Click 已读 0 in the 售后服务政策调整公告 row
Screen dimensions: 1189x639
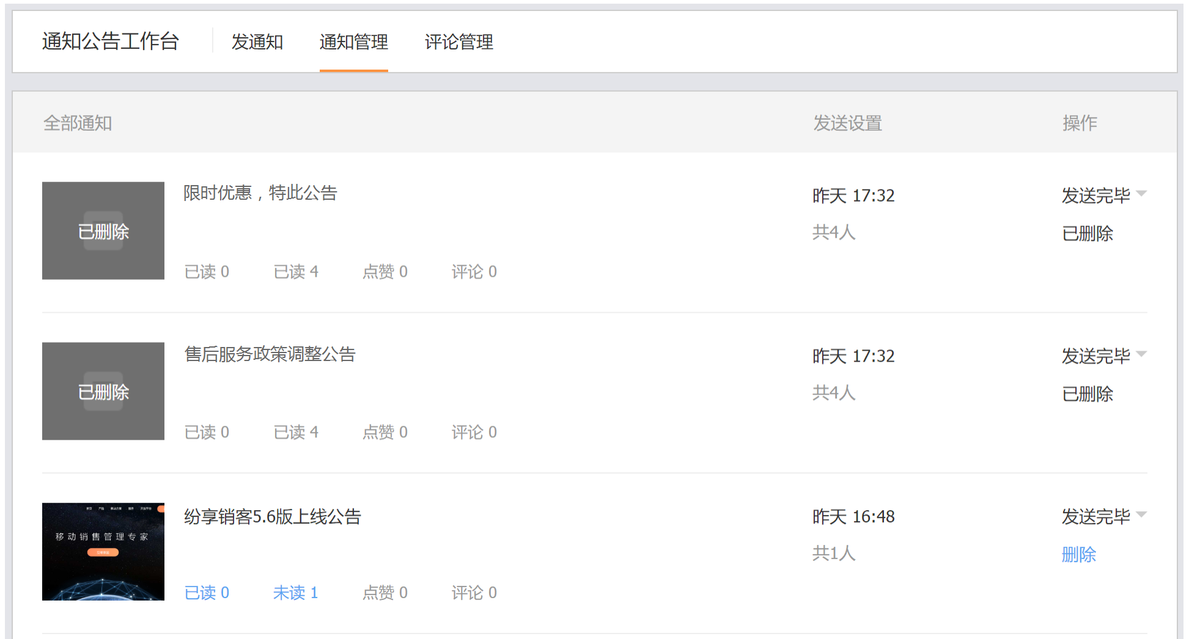[x=207, y=433]
